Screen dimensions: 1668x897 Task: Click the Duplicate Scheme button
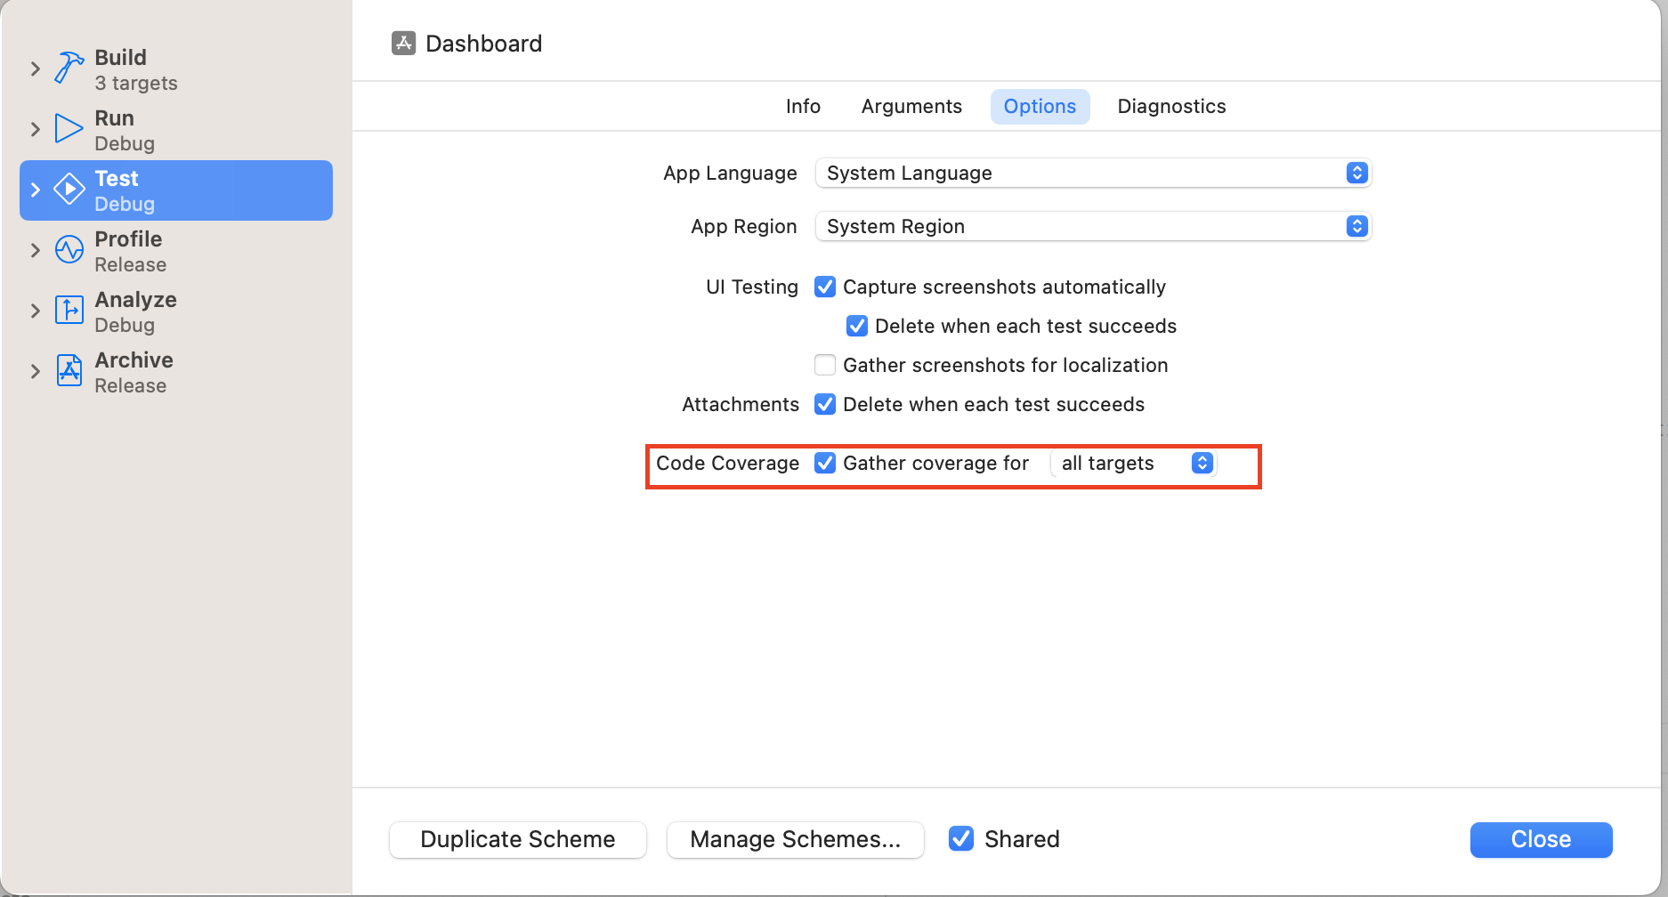(x=518, y=839)
